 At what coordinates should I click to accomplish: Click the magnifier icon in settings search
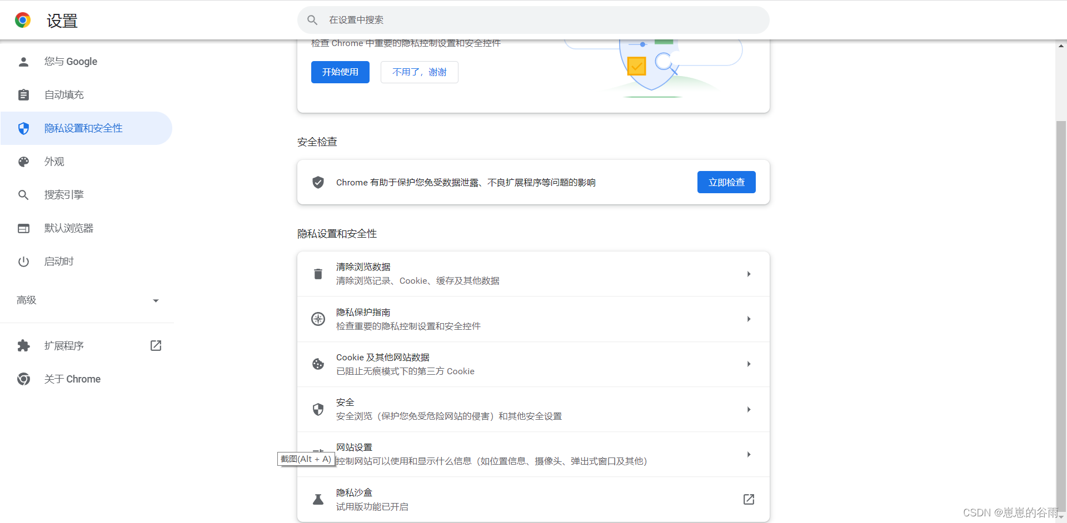tap(312, 20)
